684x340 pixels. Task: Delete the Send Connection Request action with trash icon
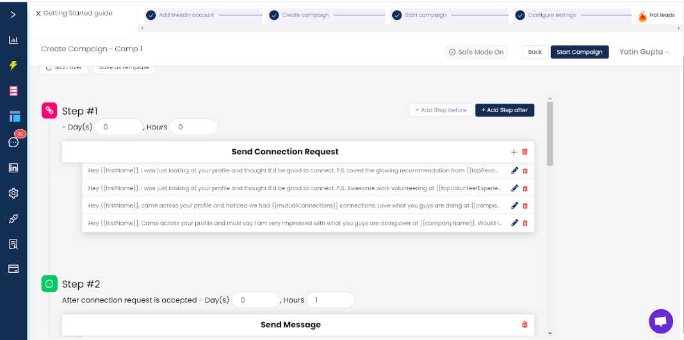coord(525,152)
